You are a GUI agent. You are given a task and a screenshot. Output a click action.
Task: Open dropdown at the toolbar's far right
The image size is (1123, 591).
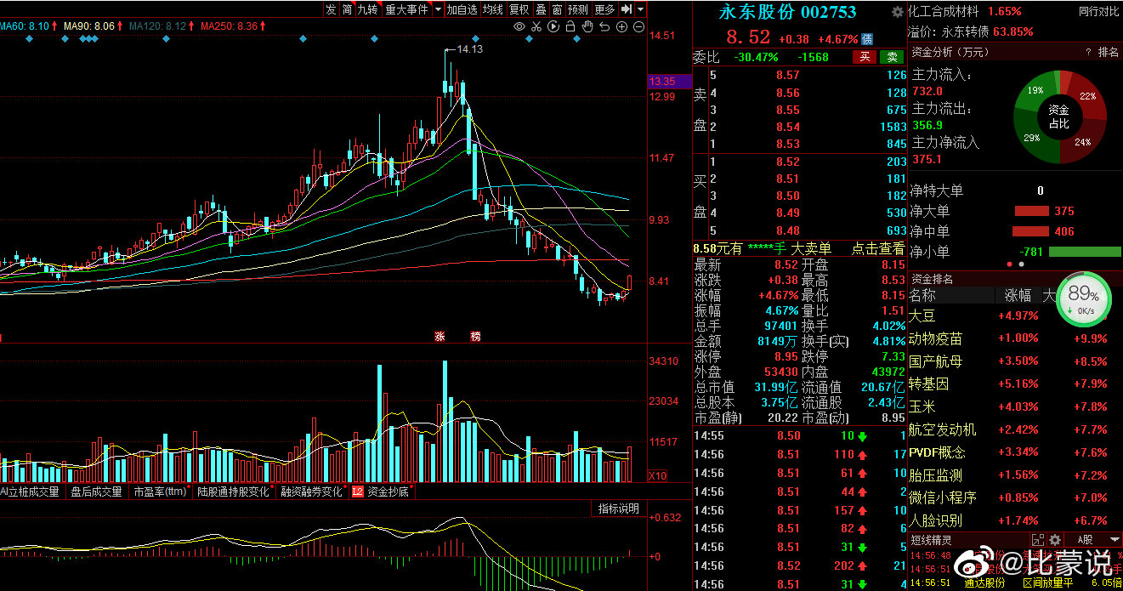click(x=640, y=9)
